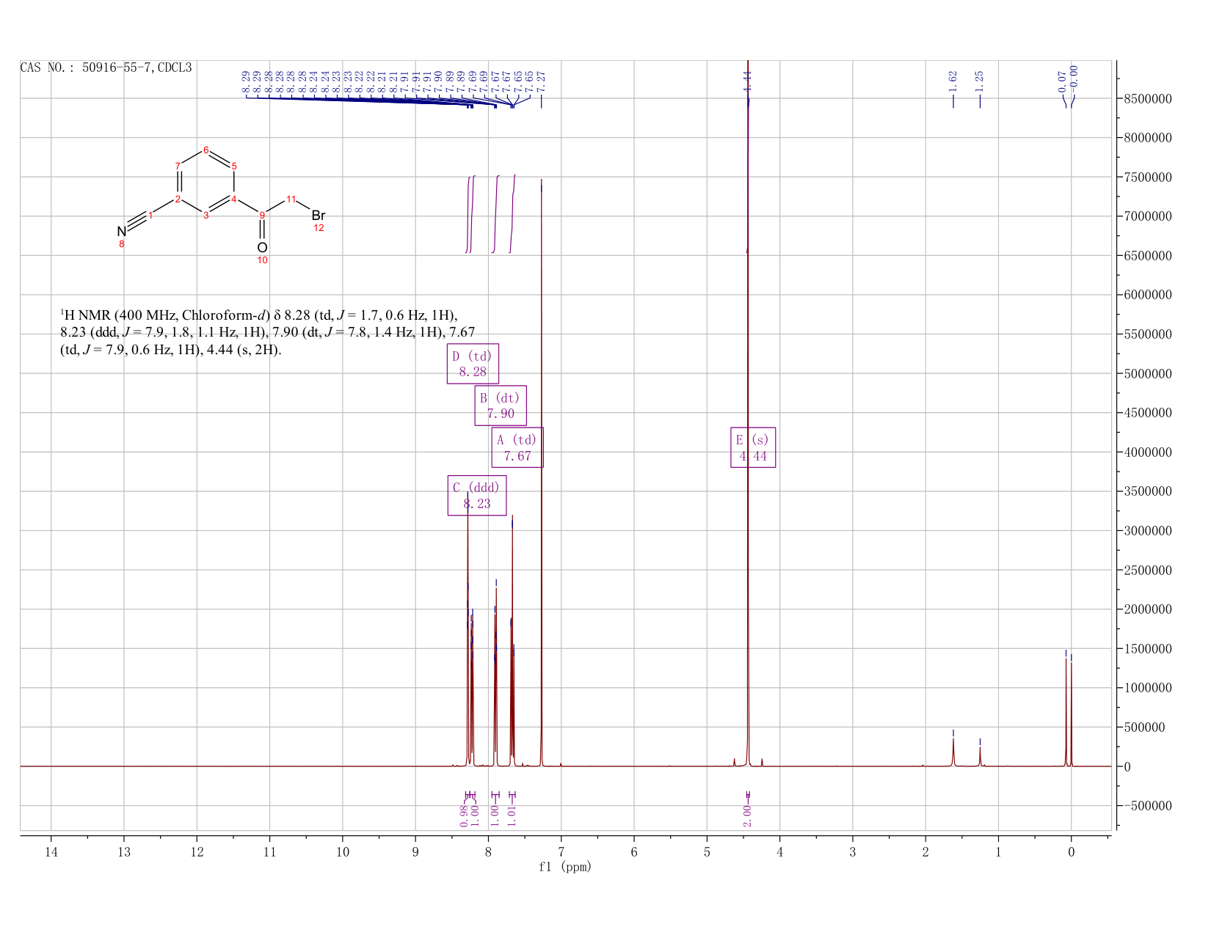This screenshot has height=935, width=1211.
Task: Click y-axis label 5000000
Action: point(1148,373)
